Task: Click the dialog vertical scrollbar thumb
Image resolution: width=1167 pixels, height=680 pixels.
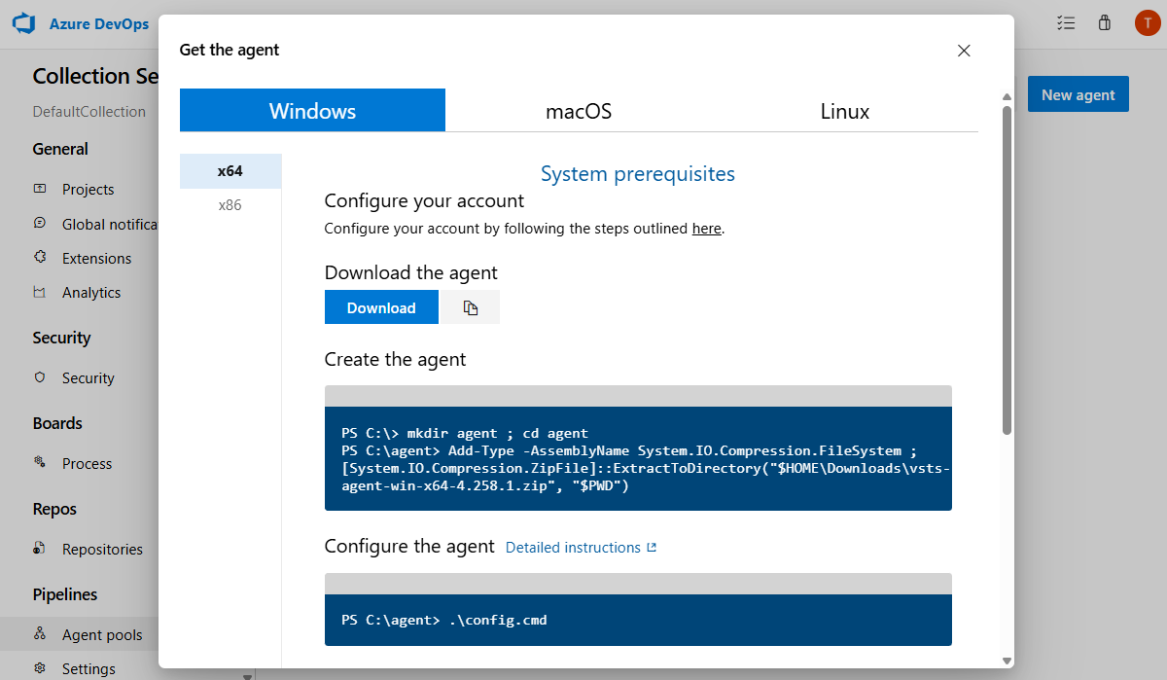Action: click(x=1008, y=269)
